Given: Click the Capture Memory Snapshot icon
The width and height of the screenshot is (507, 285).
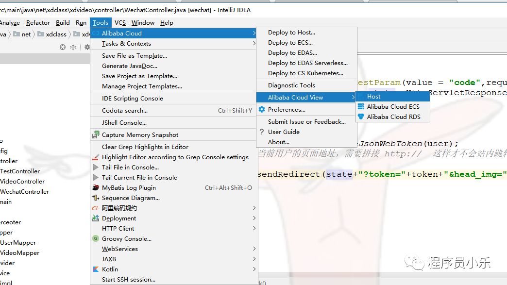Looking at the screenshot, I should pyautogui.click(x=96, y=135).
